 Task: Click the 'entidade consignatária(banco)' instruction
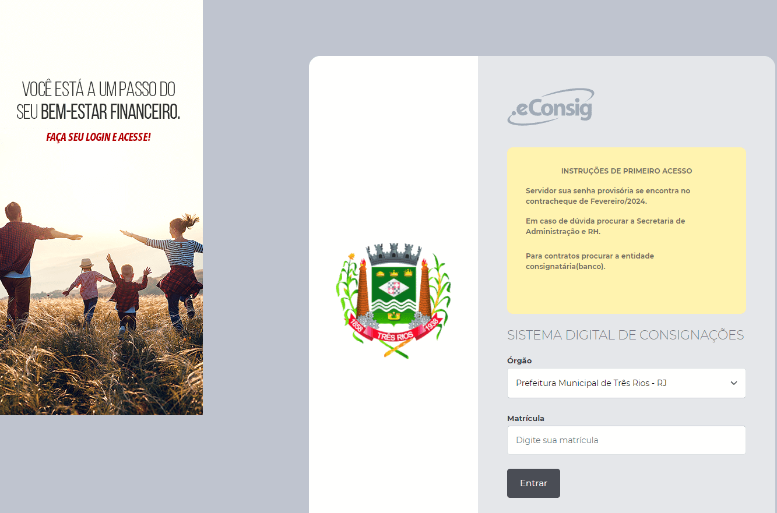[x=590, y=261]
